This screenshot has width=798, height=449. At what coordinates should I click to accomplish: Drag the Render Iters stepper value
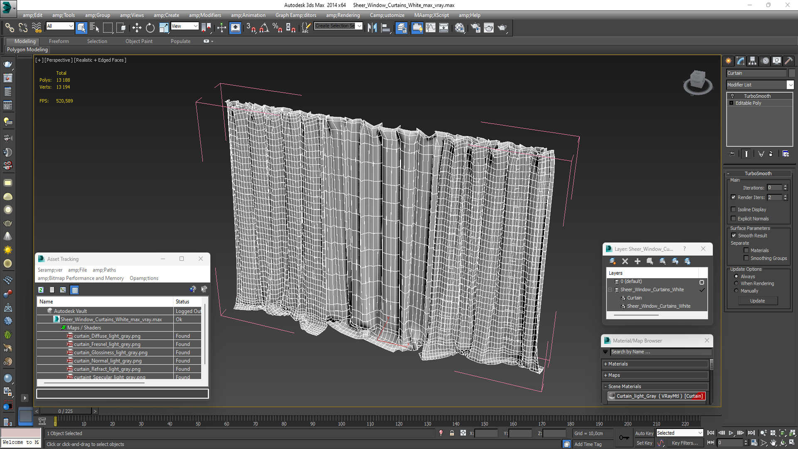click(x=784, y=197)
